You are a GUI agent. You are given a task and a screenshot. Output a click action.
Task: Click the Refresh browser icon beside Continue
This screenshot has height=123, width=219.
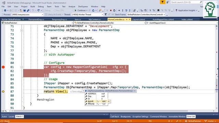(x=93, y=11)
